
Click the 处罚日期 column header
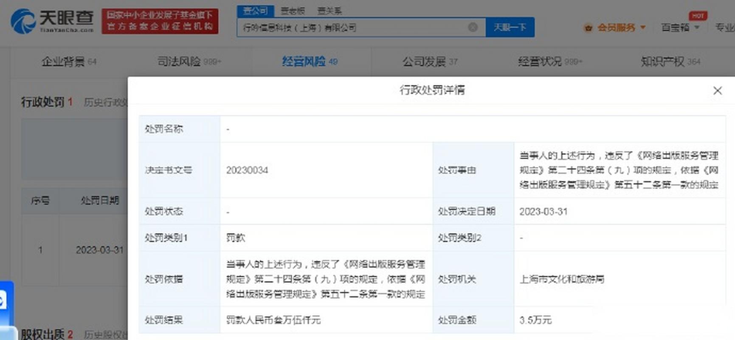(100, 201)
